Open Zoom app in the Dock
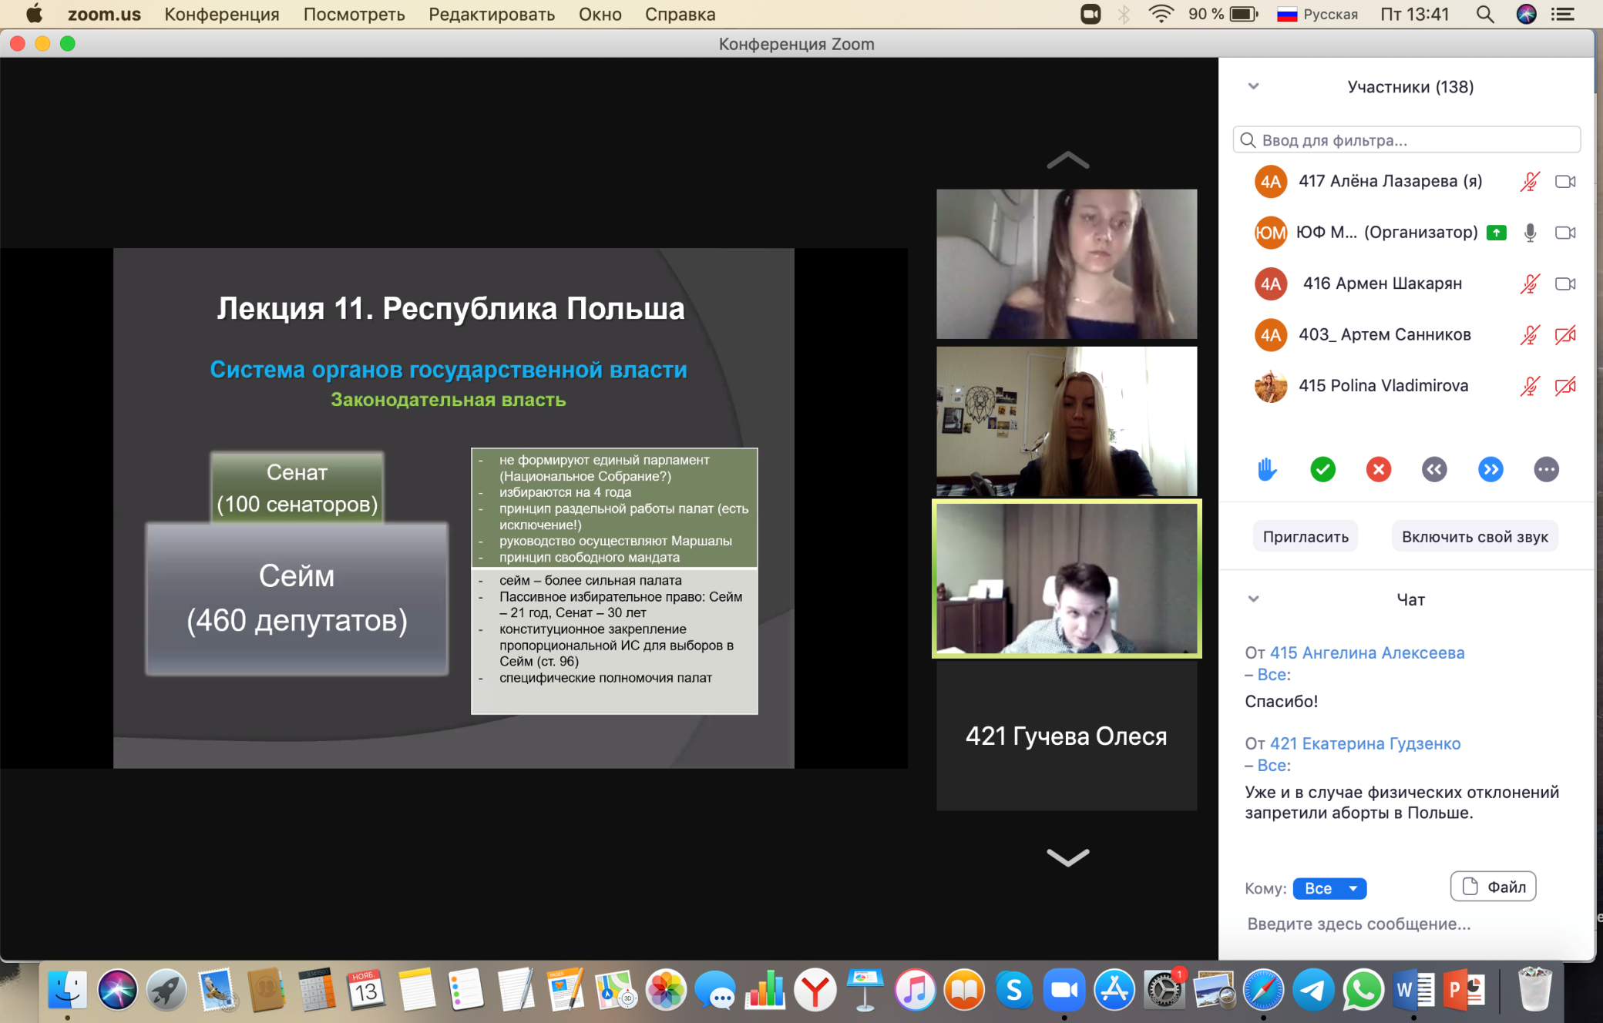Screen dimensions: 1603x1023 pyautogui.click(x=1064, y=990)
